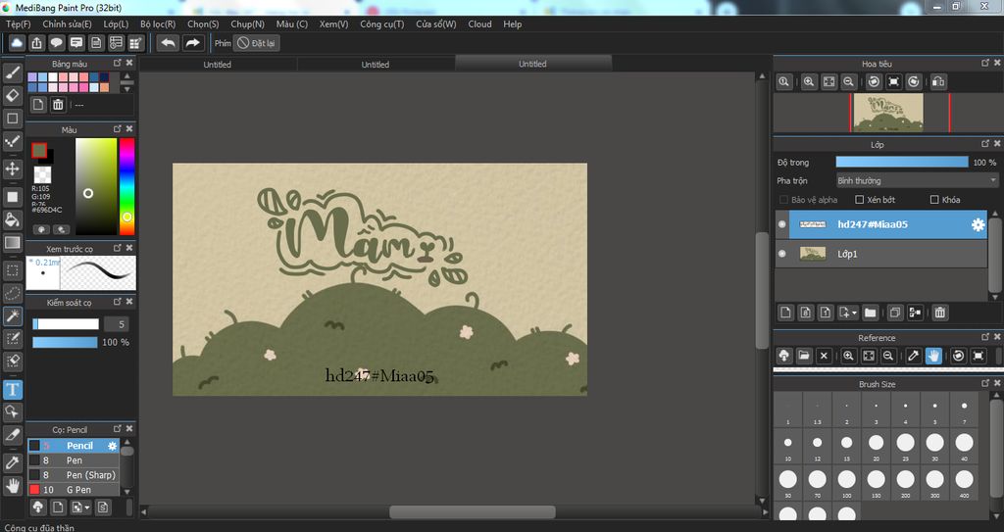Select the Magic Wand tool

coord(12,315)
